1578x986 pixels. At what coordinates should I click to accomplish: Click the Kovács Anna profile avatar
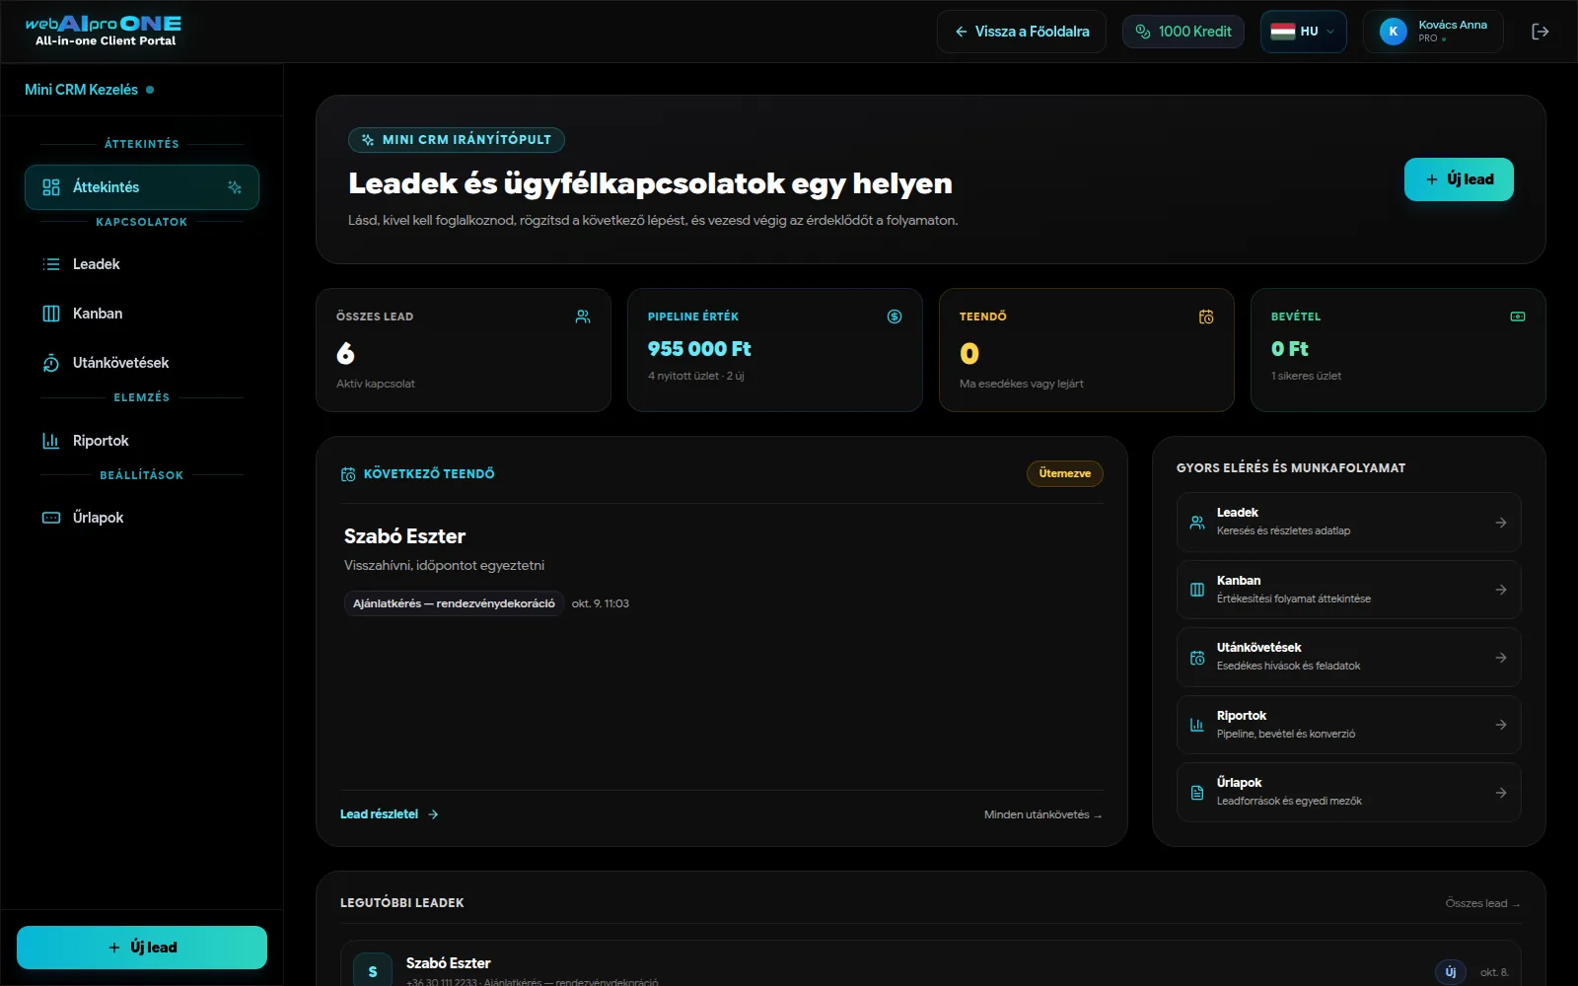1393,32
